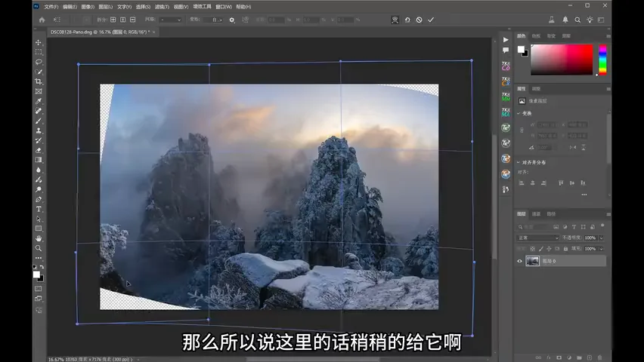Open the TK8 Mw green panel
Image resolution: width=644 pixels, height=362 pixels.
[x=506, y=97]
